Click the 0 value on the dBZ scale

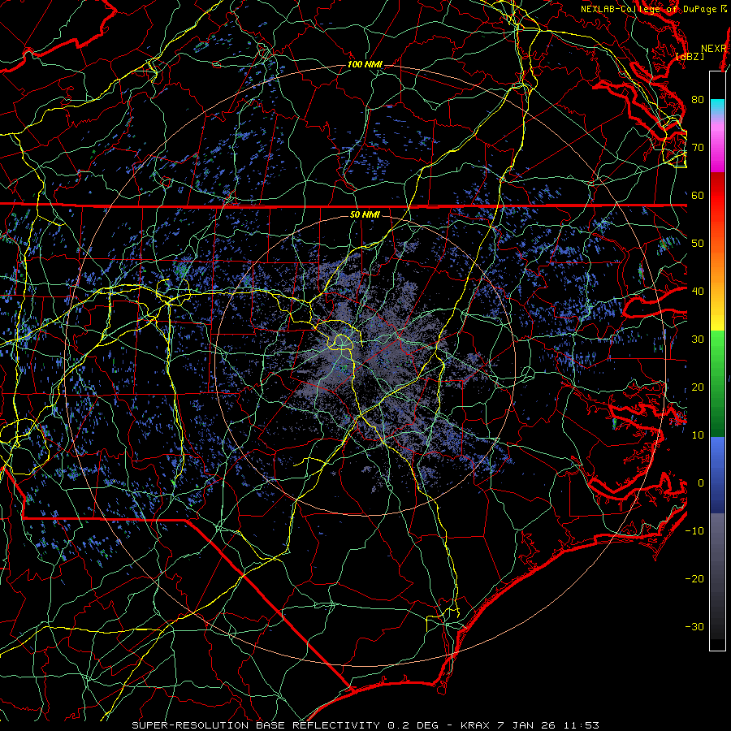(701, 483)
